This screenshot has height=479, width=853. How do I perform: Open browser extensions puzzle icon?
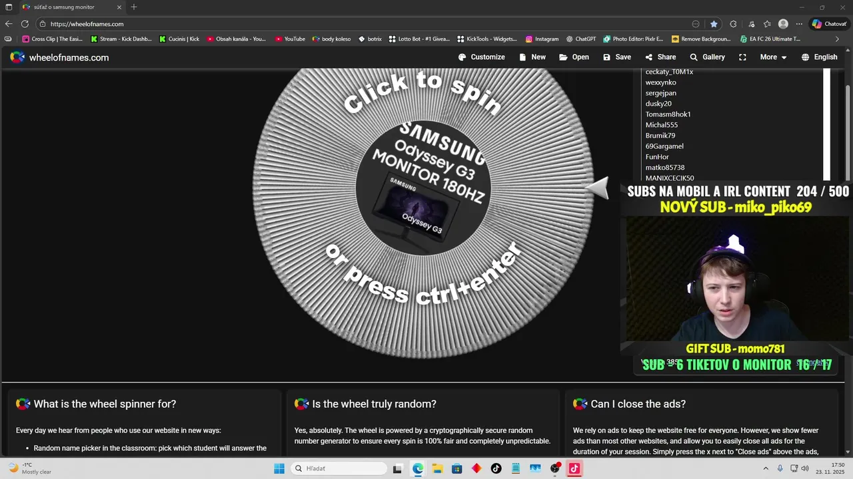click(x=733, y=24)
